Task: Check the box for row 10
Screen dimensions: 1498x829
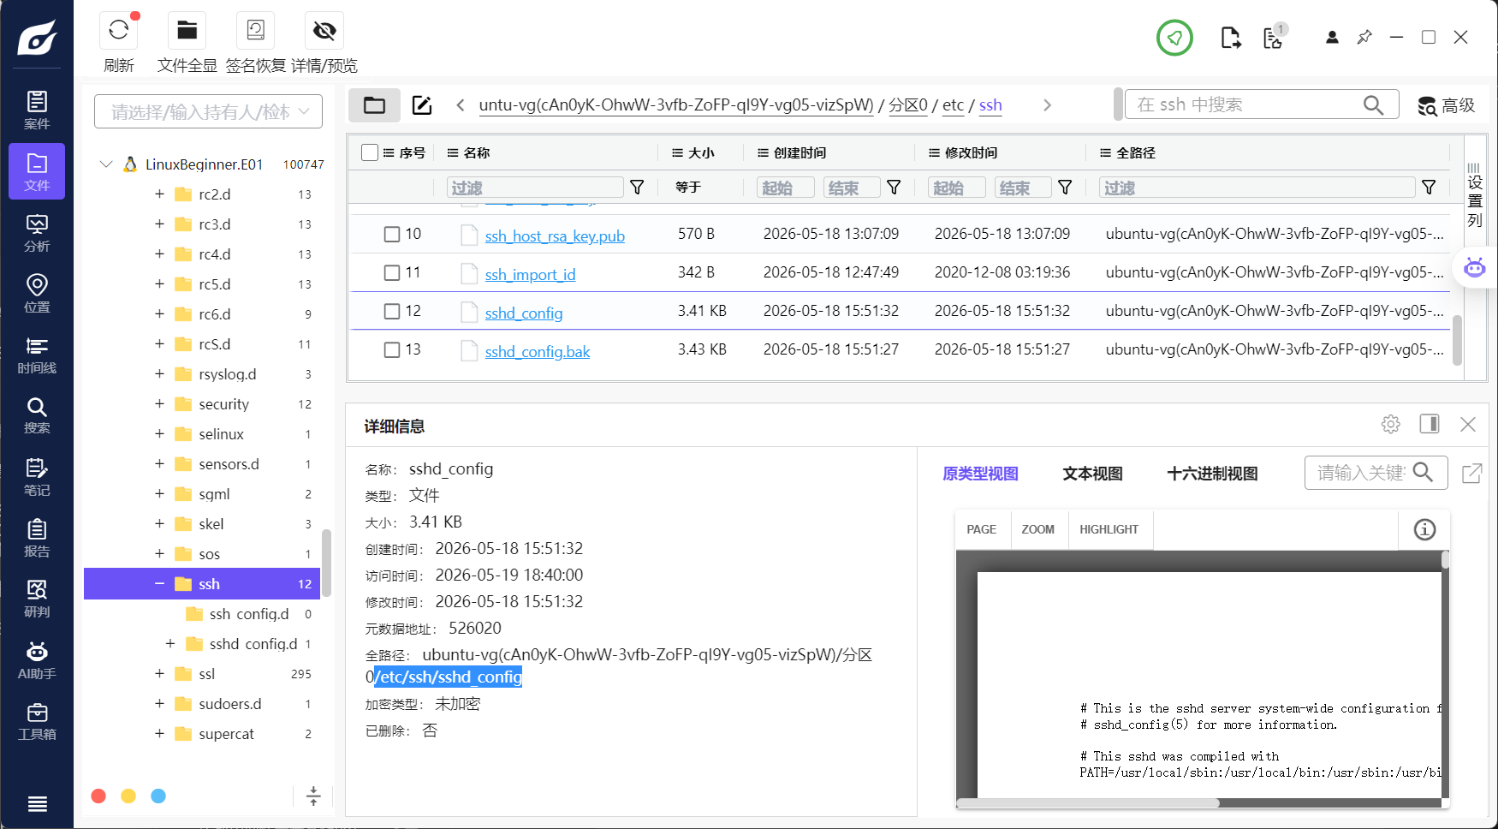Action: pos(392,234)
